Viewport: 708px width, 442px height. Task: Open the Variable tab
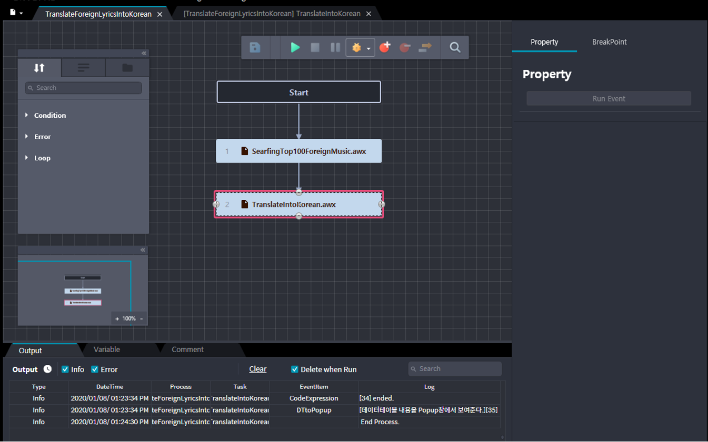[x=107, y=350]
